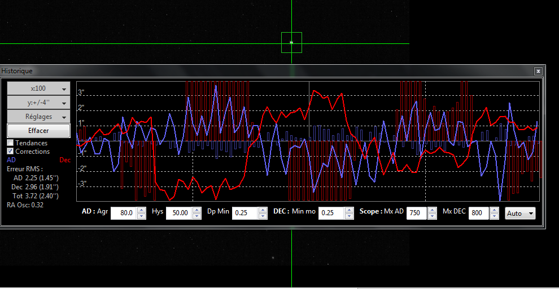Click the Historique panel title

click(17, 71)
